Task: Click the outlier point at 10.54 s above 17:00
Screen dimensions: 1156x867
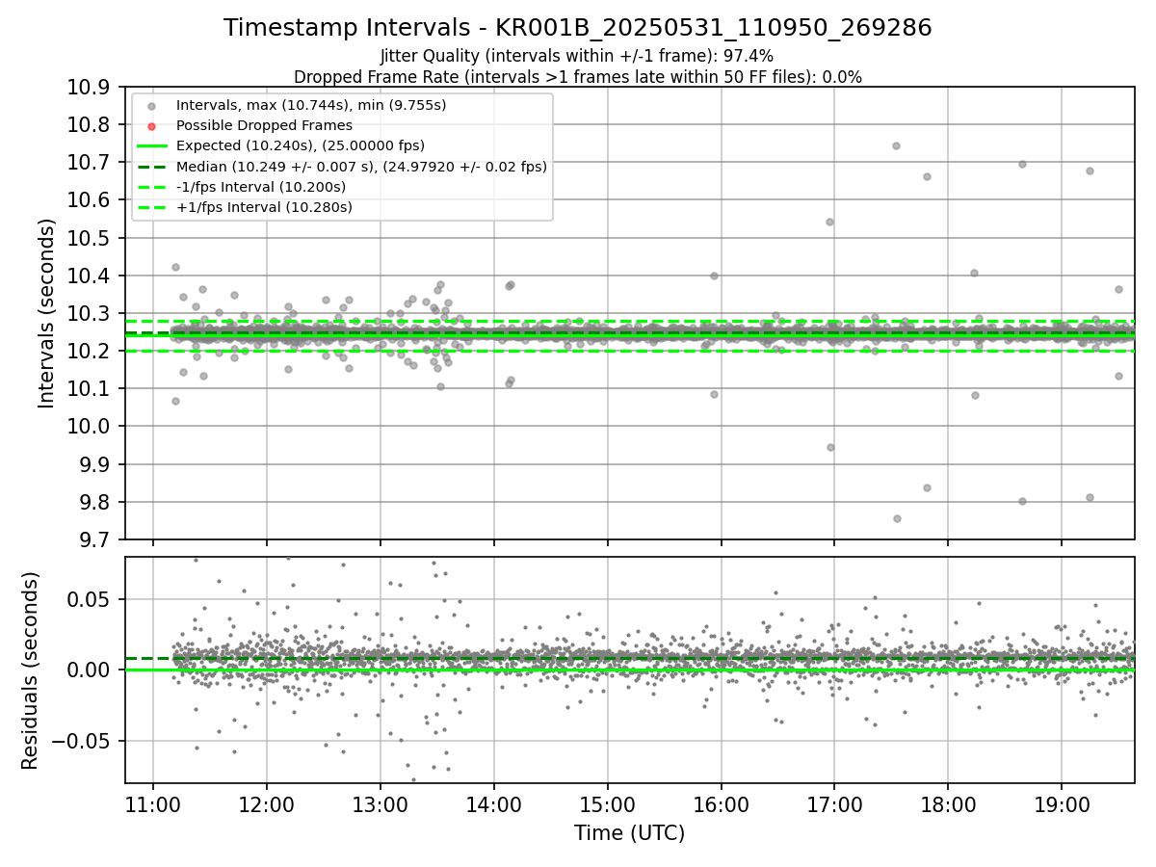Action: click(829, 222)
